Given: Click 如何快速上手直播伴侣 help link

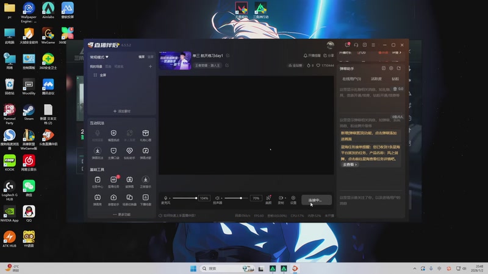Looking at the screenshot, I should point(178,216).
